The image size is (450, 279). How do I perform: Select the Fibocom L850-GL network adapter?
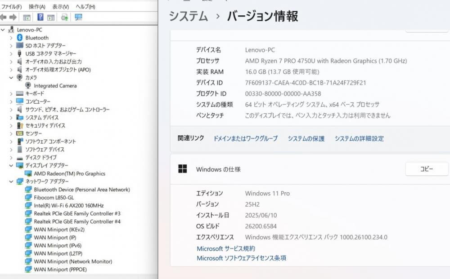pos(54,198)
